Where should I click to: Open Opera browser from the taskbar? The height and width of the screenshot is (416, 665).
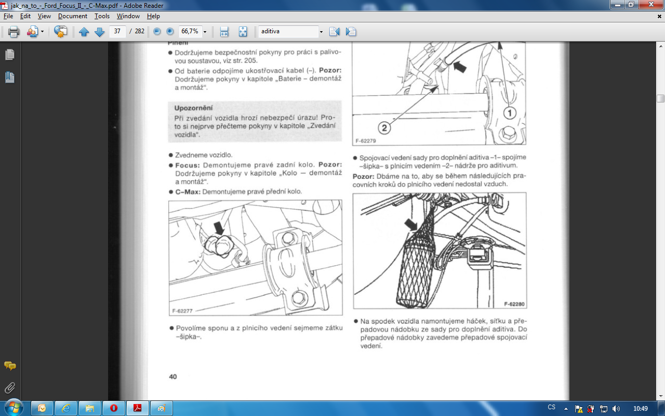[113, 408]
